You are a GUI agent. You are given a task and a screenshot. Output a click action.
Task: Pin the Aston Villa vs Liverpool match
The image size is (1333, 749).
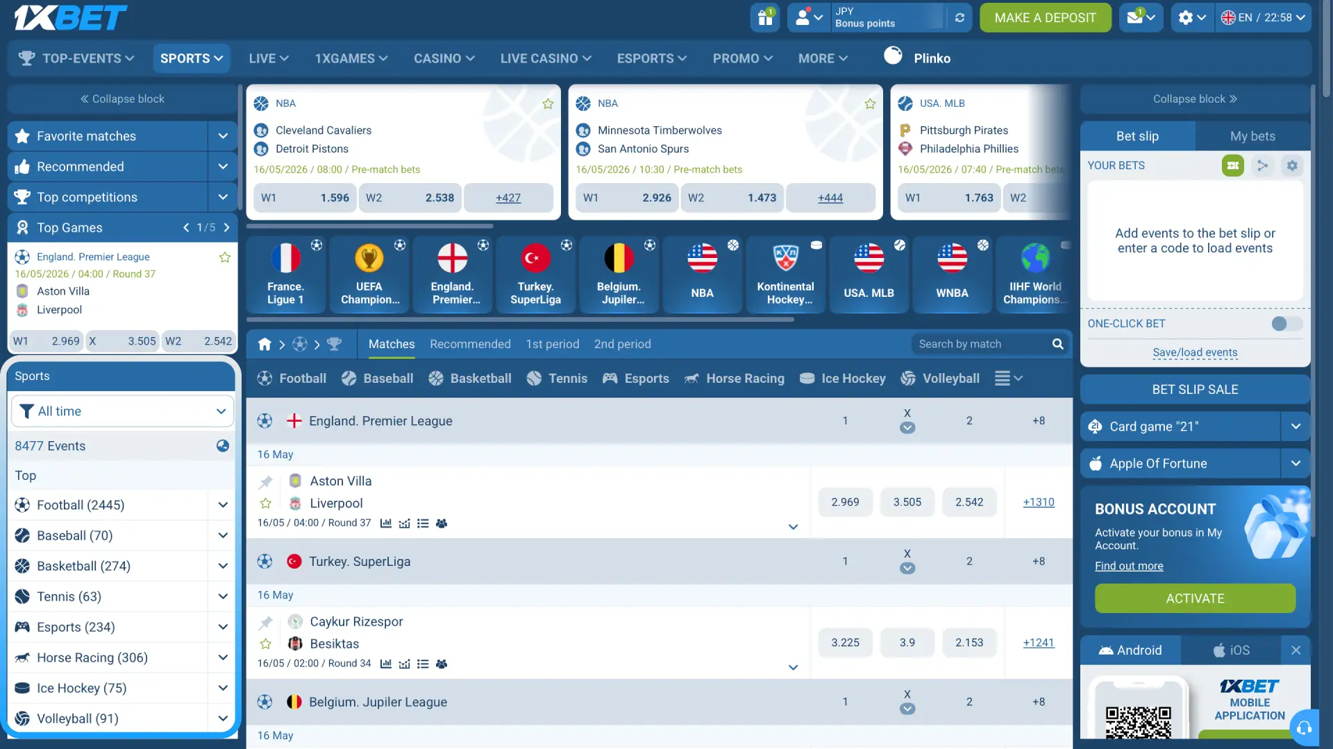(x=266, y=481)
